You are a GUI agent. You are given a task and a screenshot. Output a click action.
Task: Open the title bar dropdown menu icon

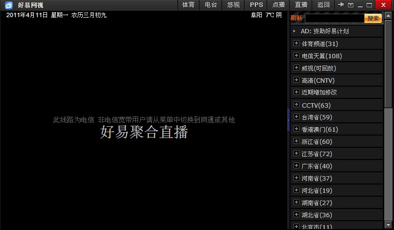[x=350, y=5]
